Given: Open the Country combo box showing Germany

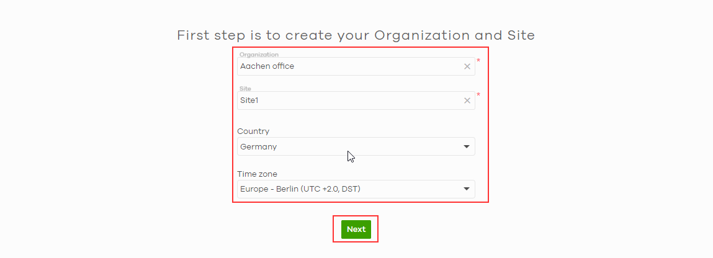Looking at the screenshot, I should click(356, 147).
